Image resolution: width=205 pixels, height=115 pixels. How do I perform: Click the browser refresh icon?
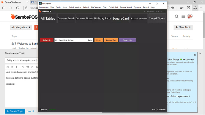18,8
